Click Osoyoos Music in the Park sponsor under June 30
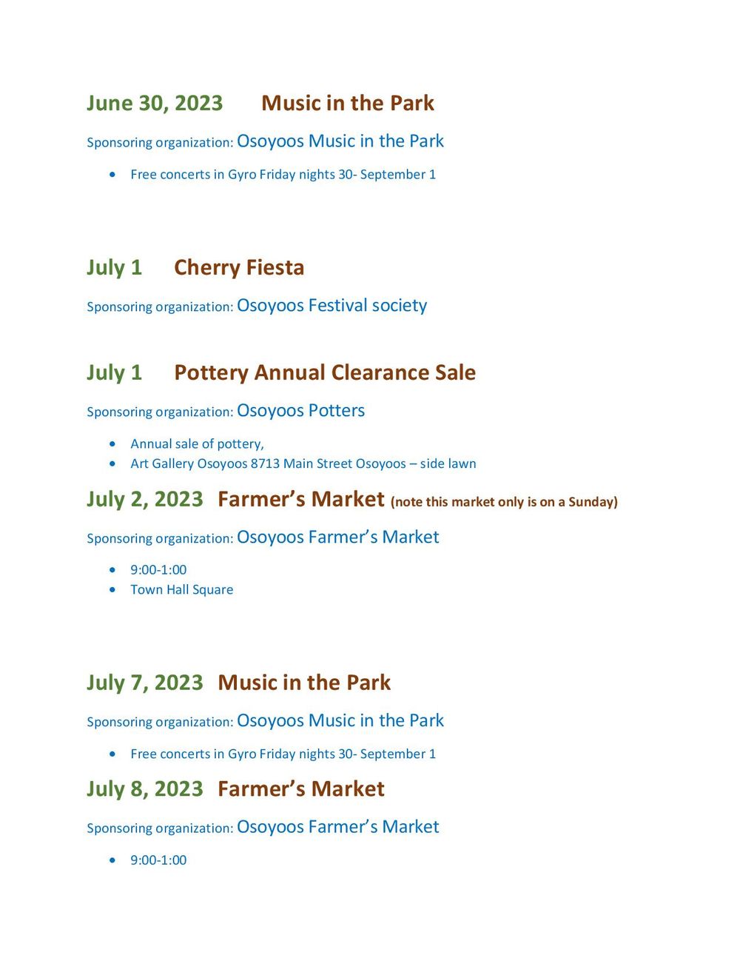 (340, 141)
